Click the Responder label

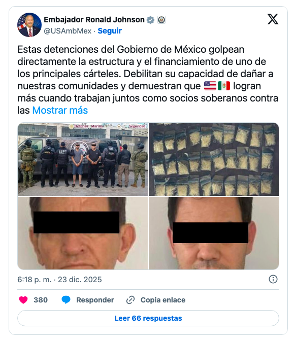[x=95, y=300]
